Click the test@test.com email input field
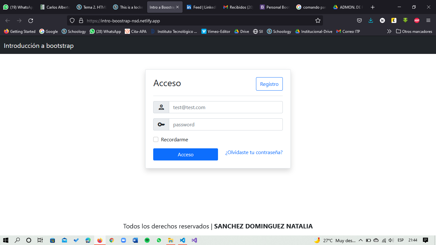Screen dimensions: 436x245 click(226, 107)
